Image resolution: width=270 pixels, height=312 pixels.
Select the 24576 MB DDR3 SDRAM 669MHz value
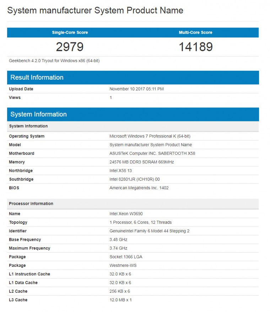(142, 162)
